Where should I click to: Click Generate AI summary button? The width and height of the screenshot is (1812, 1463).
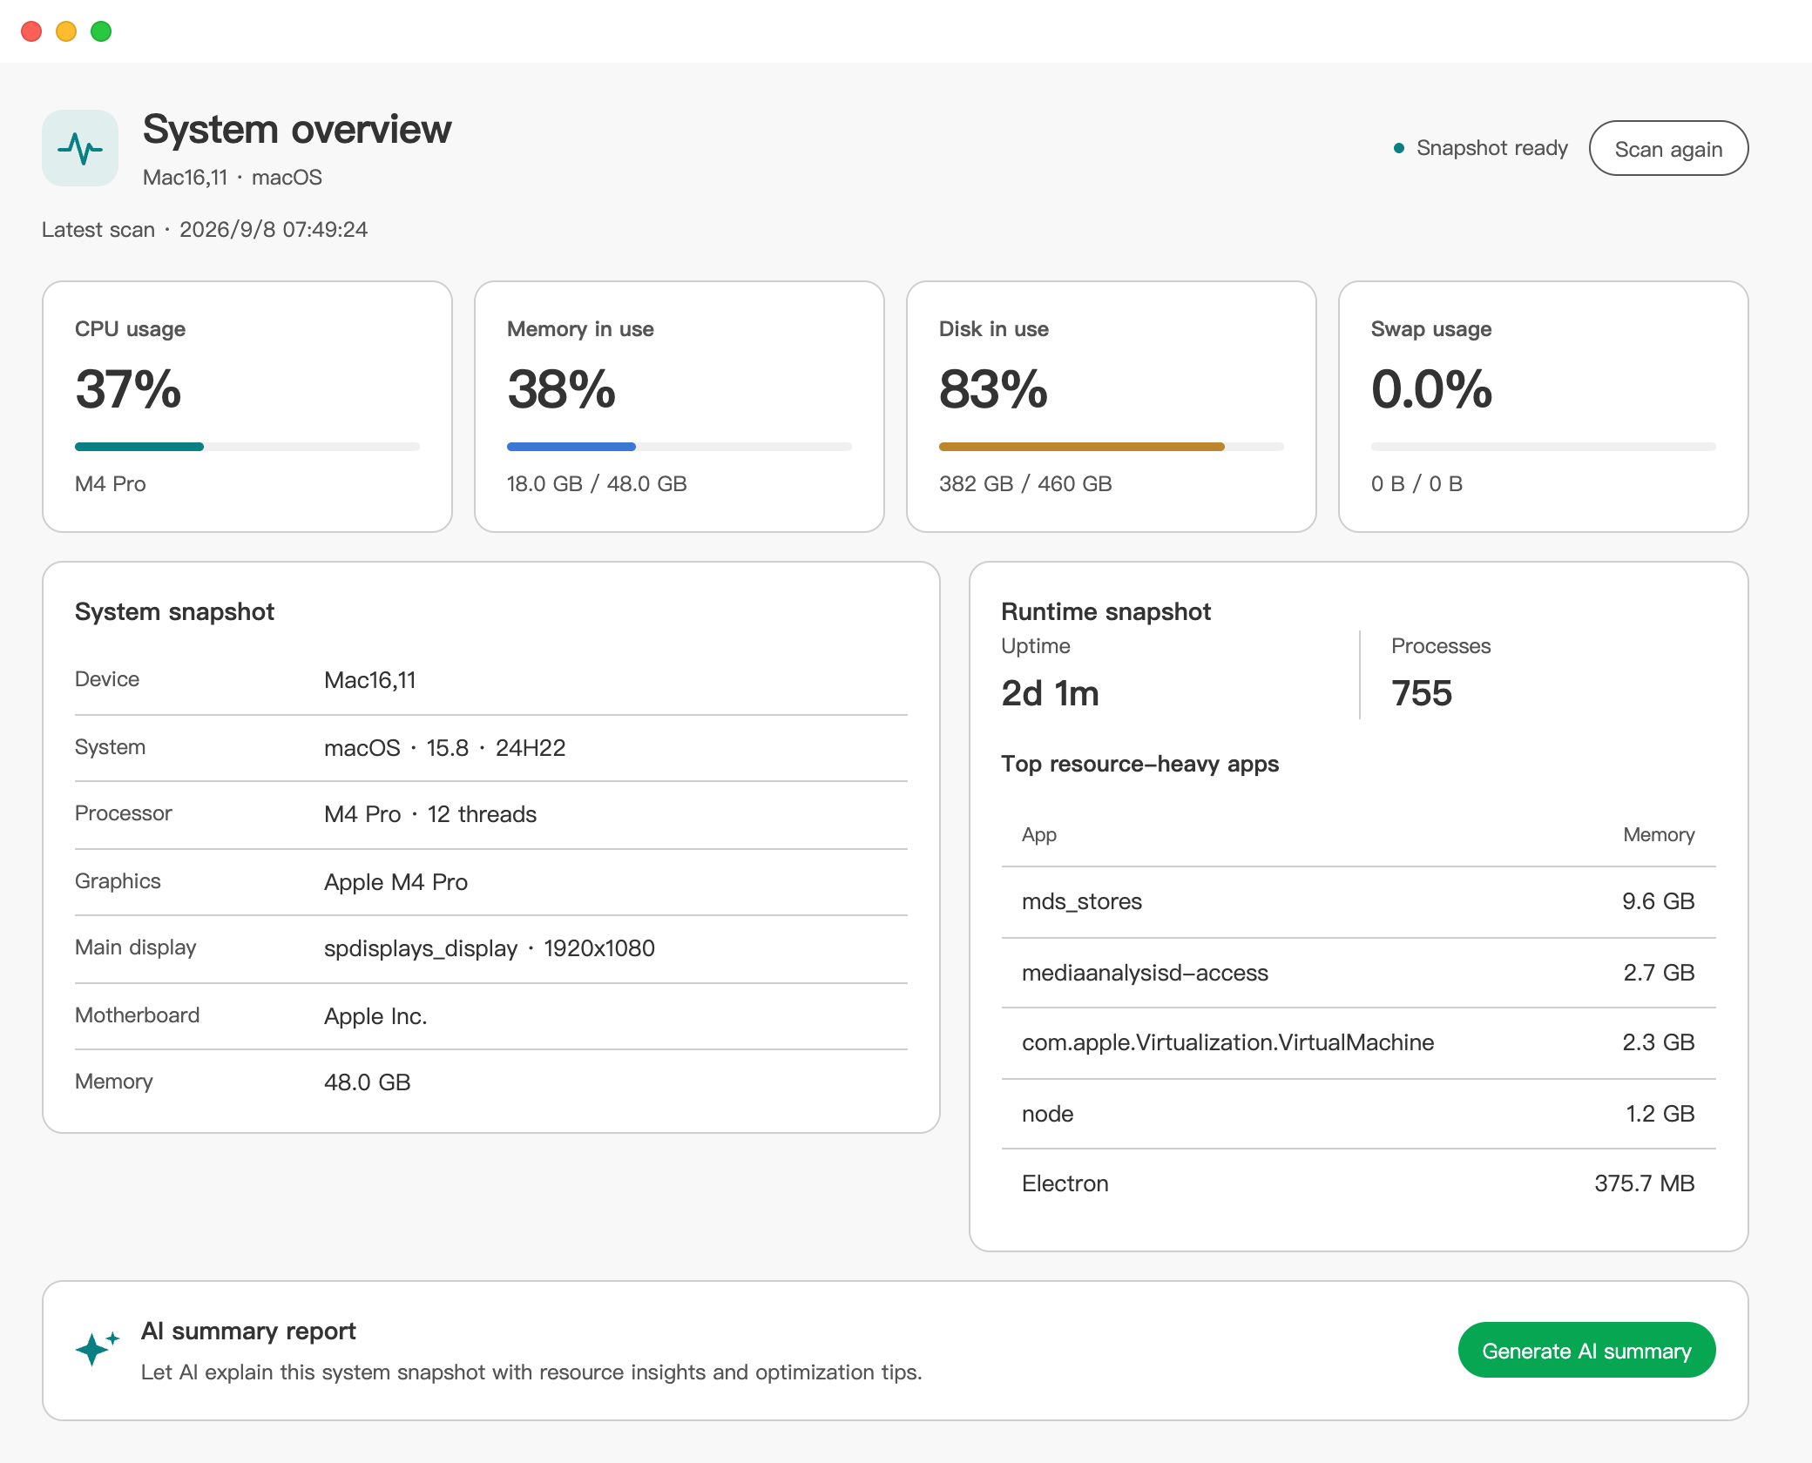(1586, 1351)
